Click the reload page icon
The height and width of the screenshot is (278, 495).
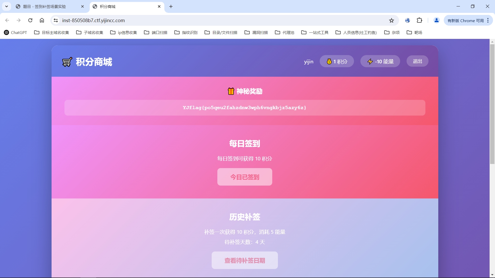click(30, 20)
